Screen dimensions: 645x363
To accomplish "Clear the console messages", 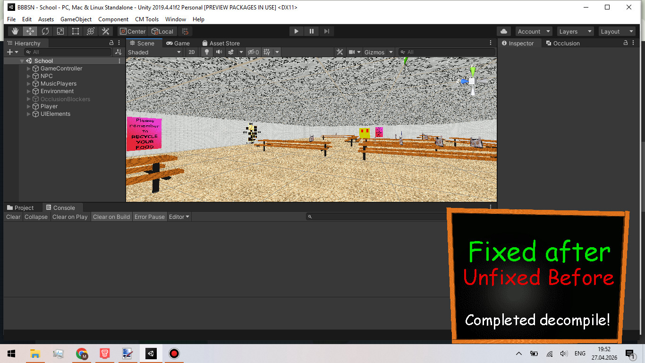I will 13,217.
